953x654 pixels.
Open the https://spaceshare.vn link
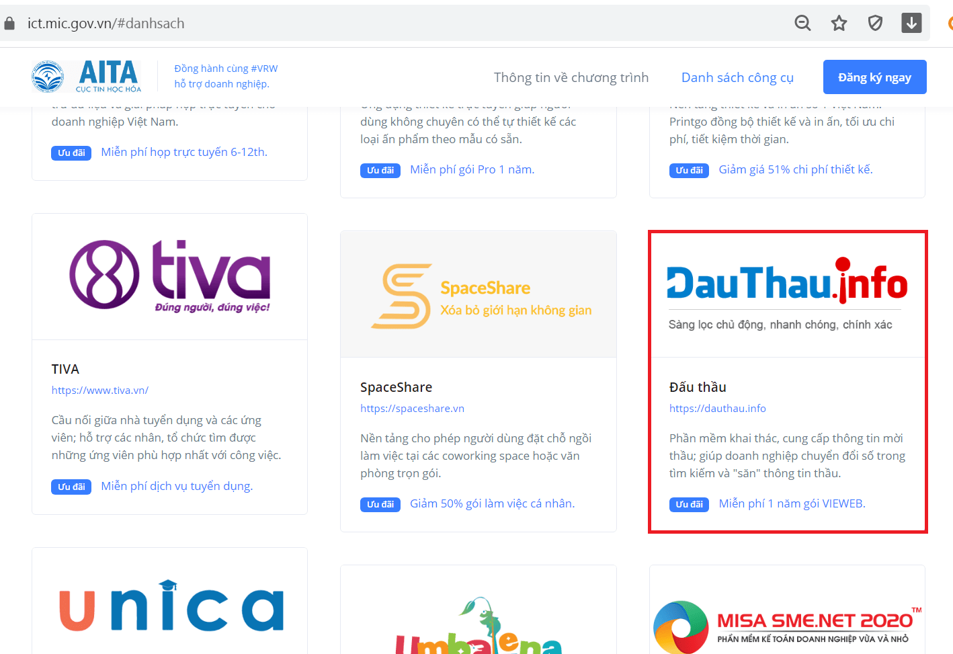point(412,408)
